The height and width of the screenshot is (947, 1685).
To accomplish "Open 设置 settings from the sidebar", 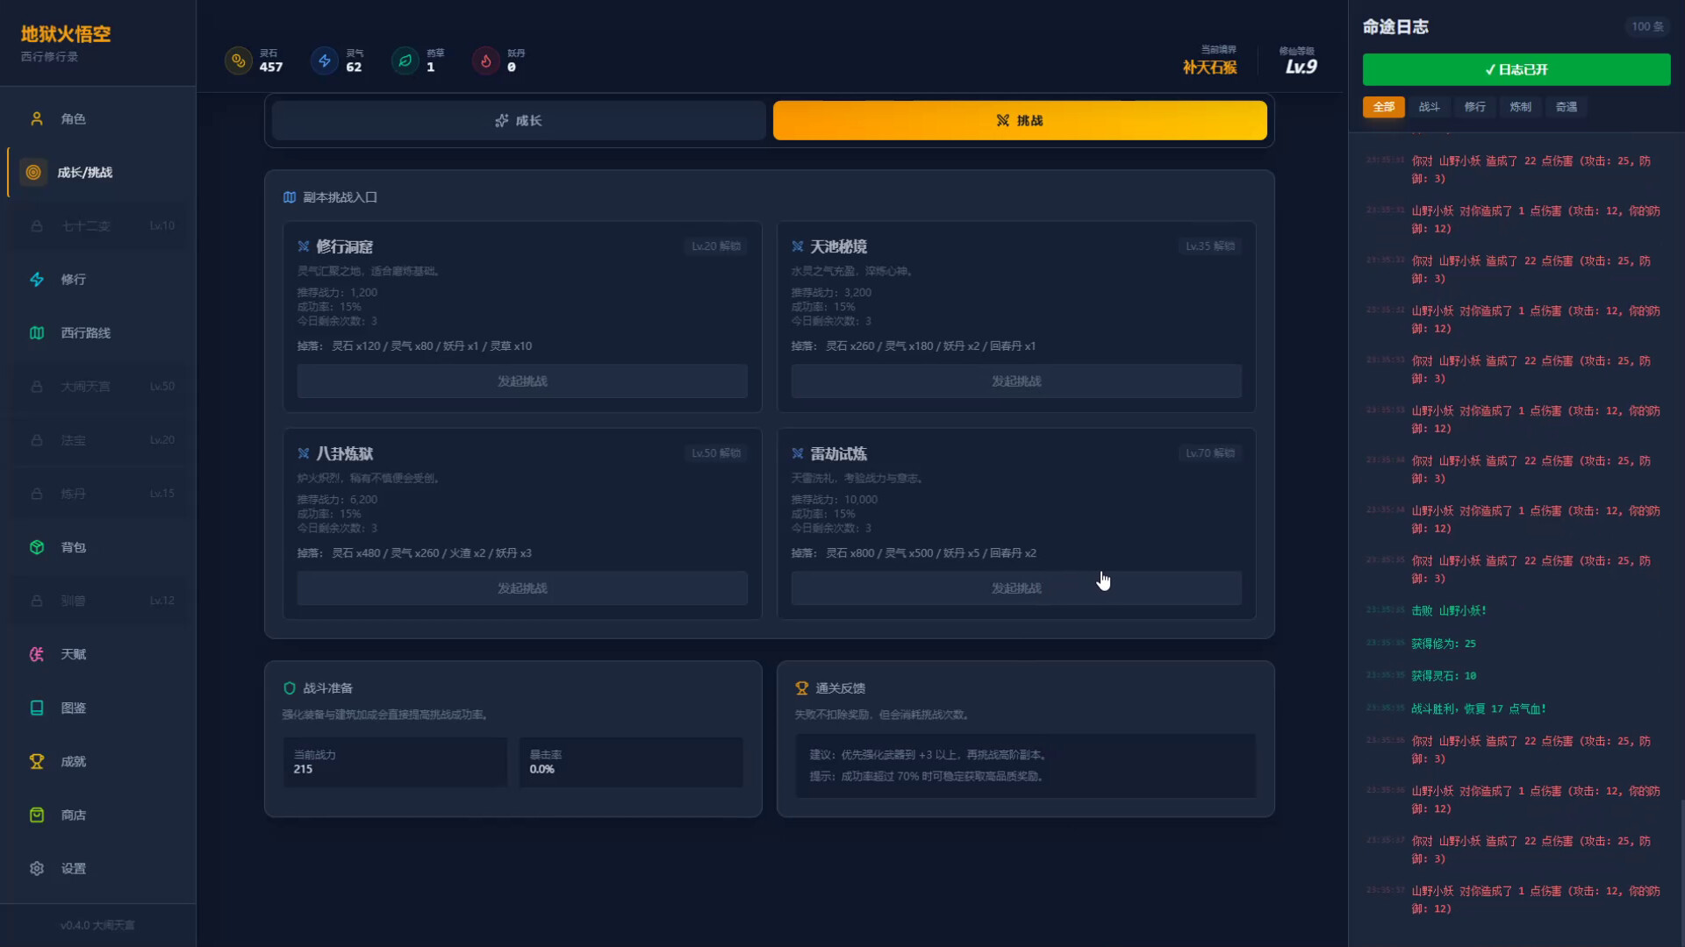I will click(x=73, y=868).
